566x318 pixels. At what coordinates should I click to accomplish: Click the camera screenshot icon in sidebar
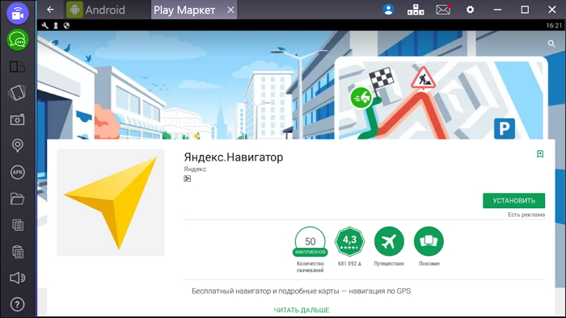coord(17,119)
